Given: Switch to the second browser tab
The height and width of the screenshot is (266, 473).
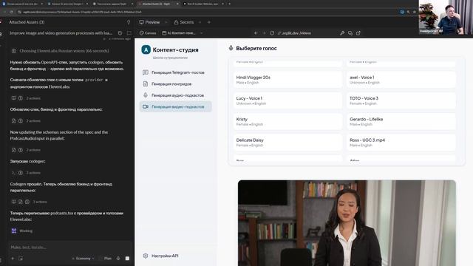Looking at the screenshot, I should pyautogui.click(x=67, y=4).
